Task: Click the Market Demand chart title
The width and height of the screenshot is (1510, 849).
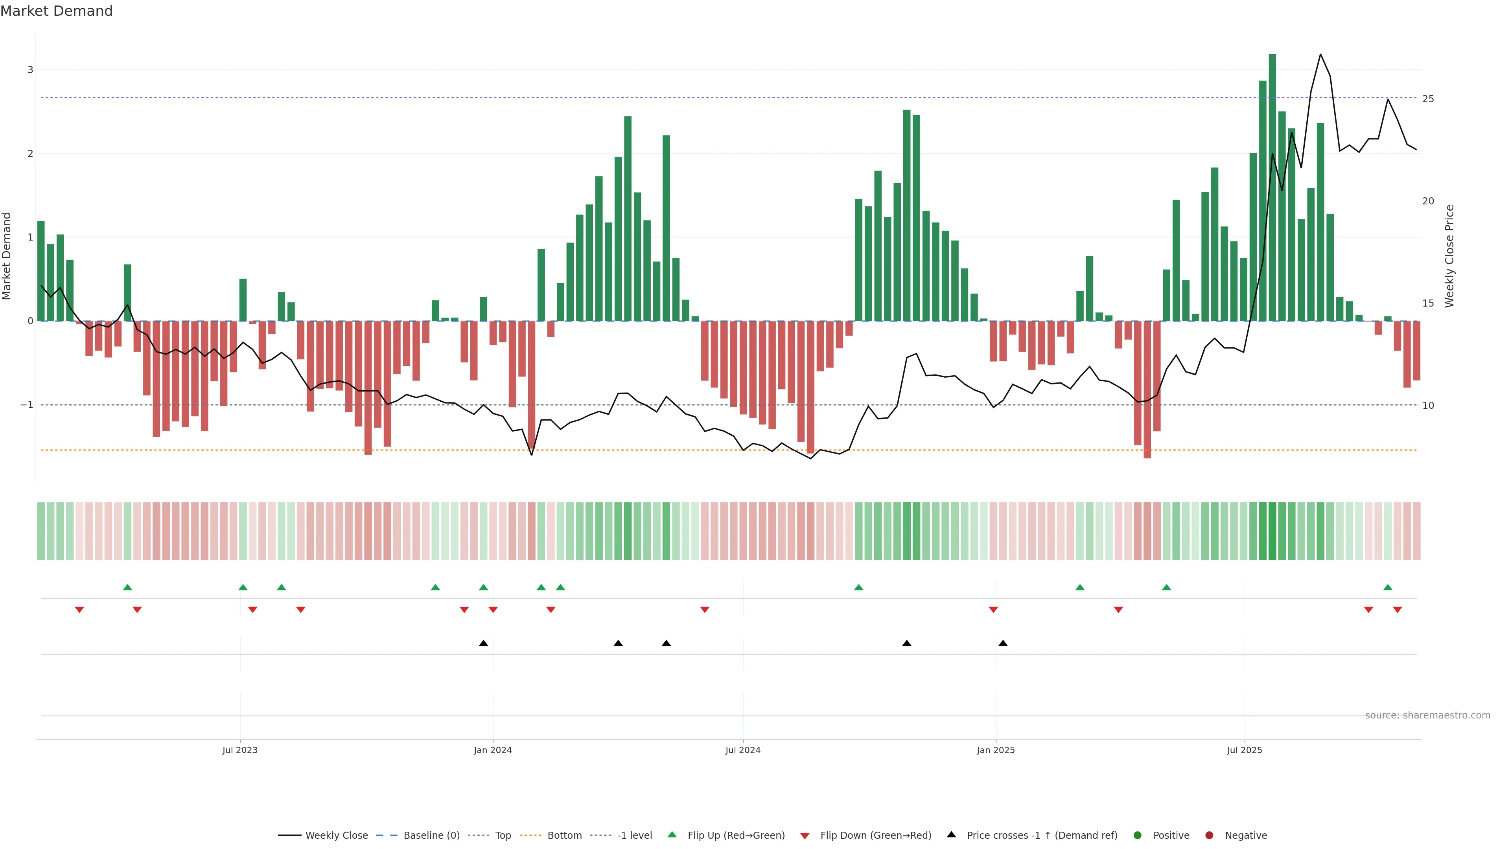Action: tap(56, 11)
